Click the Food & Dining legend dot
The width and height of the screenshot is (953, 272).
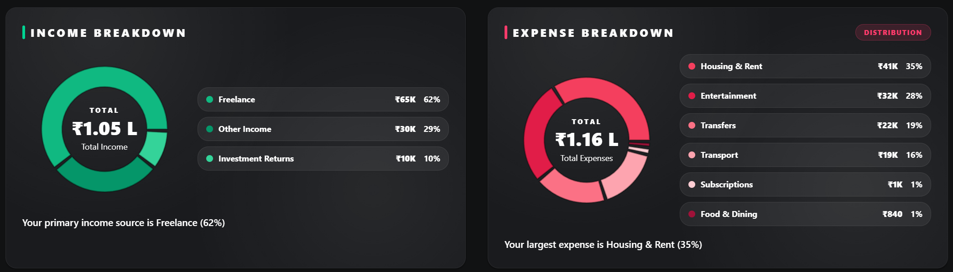[x=692, y=214]
